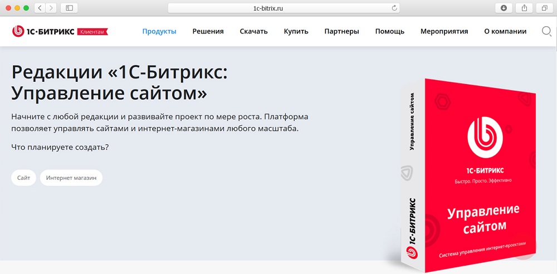Show all tabs overview button
Screen dimensions: 557x274
tap(544, 8)
